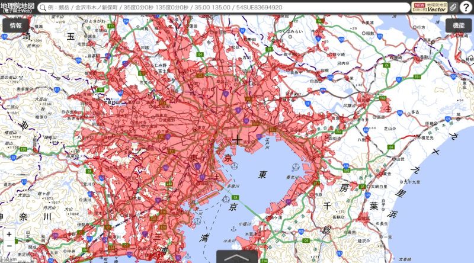Click the 行方 place label
The width and height of the screenshot is (474, 263).
(421, 27)
